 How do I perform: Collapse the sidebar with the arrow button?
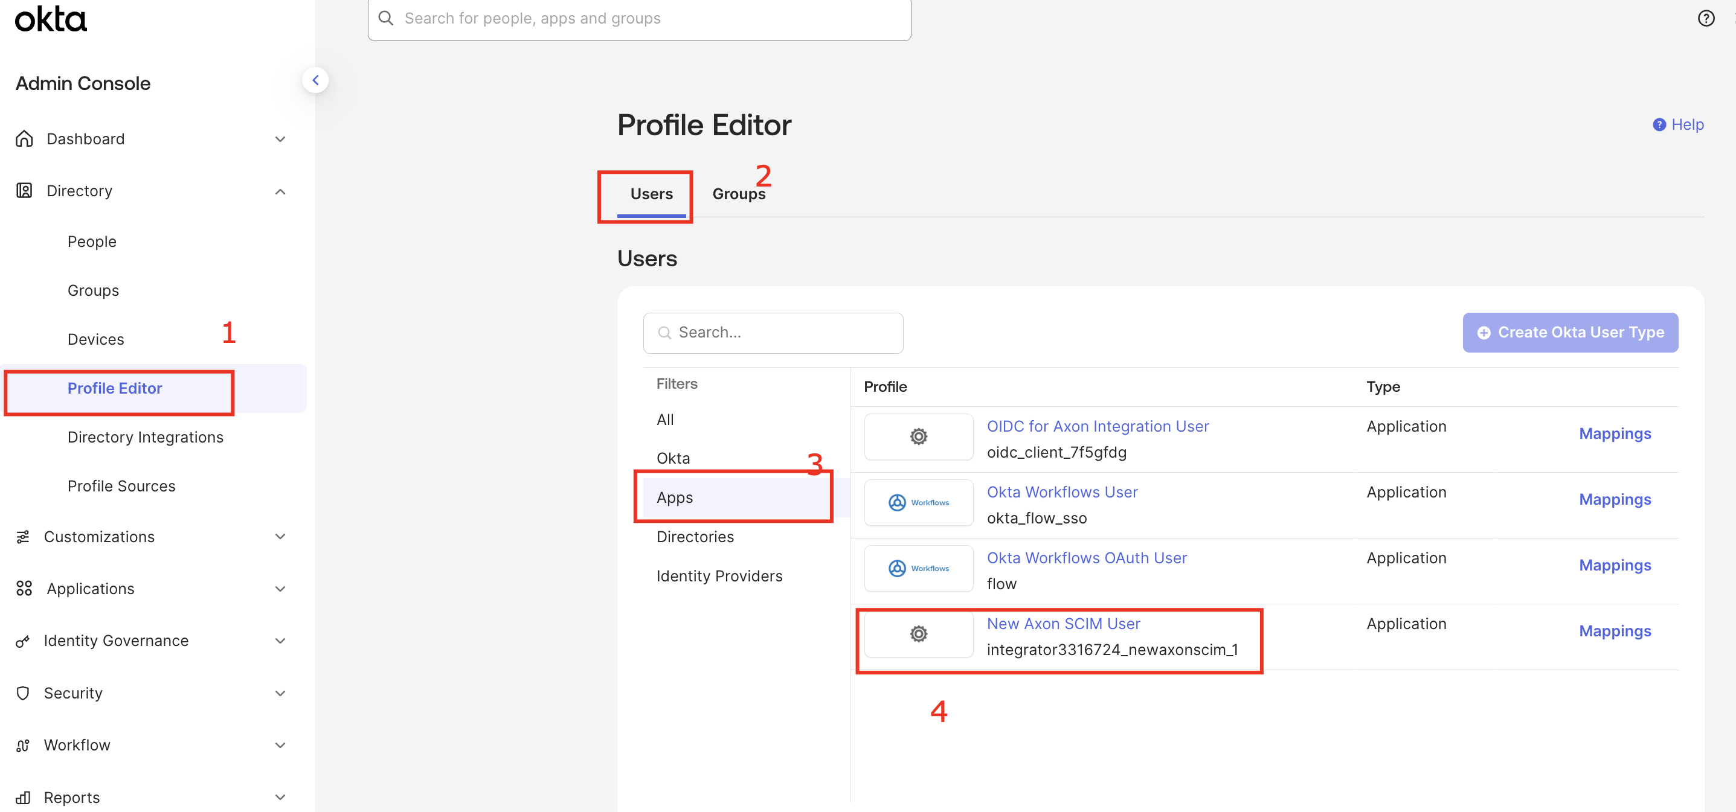click(315, 80)
